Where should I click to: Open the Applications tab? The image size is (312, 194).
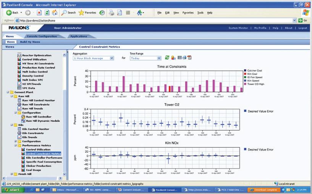coord(79,36)
